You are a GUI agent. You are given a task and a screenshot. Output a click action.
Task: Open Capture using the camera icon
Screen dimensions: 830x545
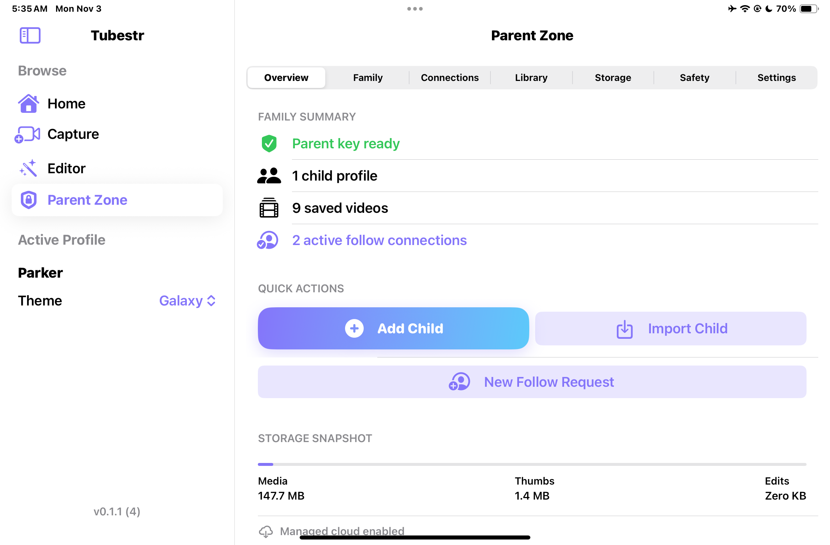(28, 134)
